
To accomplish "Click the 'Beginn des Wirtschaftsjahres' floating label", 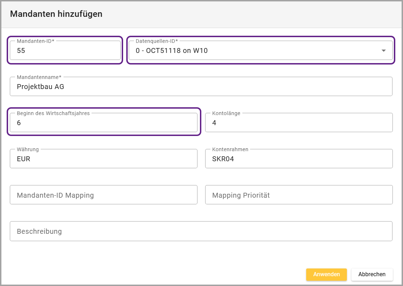I will tap(53, 113).
